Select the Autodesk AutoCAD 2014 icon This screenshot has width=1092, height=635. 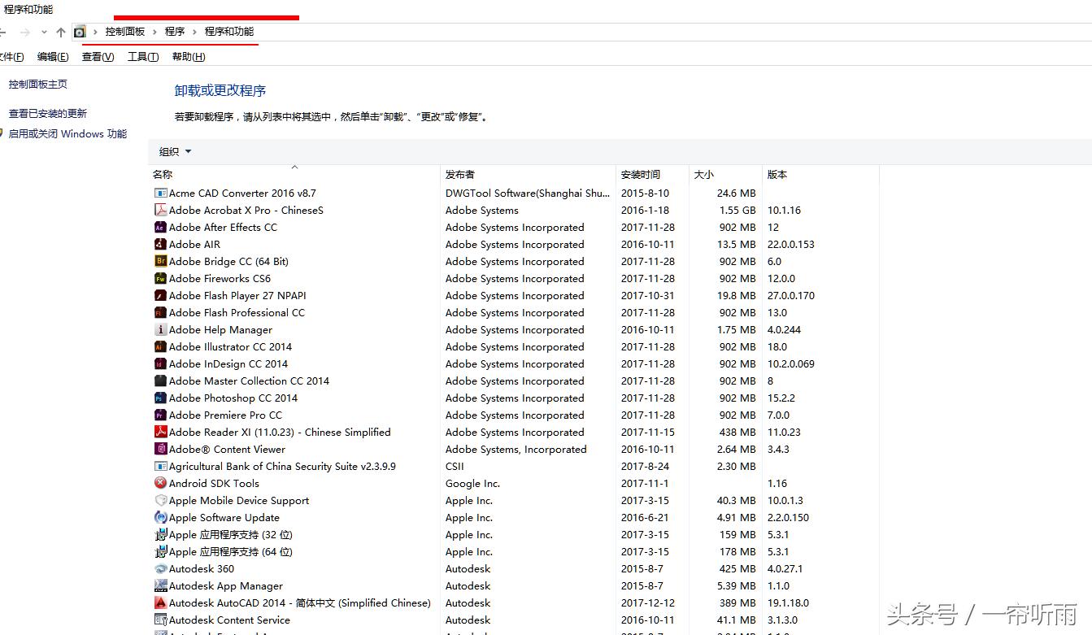point(159,602)
